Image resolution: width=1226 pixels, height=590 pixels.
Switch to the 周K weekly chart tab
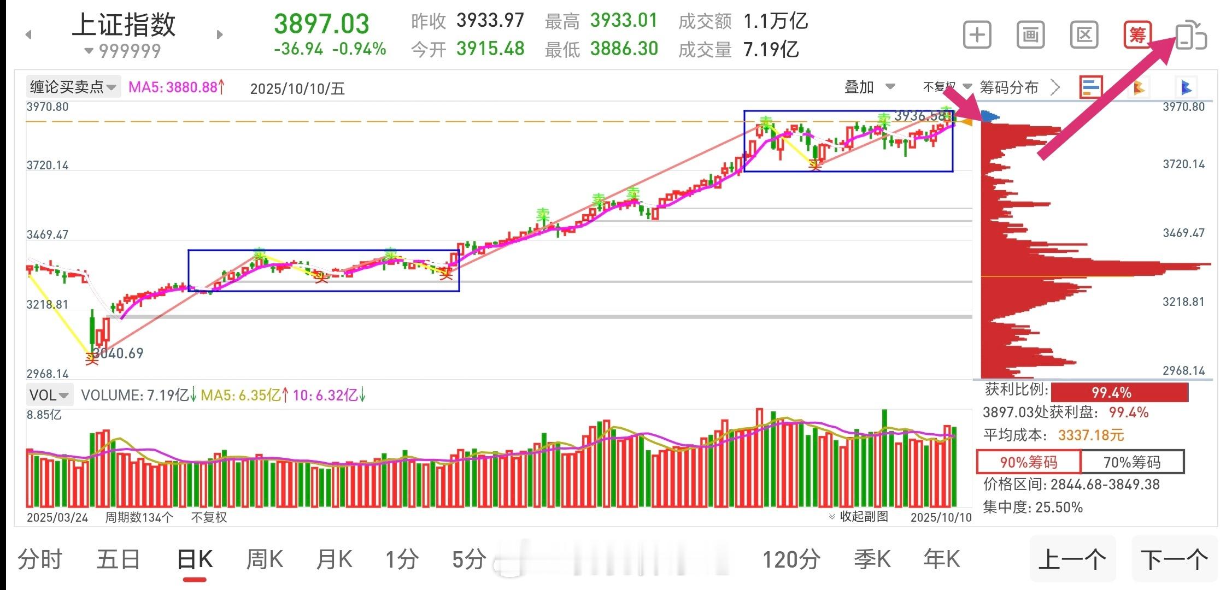(x=264, y=559)
